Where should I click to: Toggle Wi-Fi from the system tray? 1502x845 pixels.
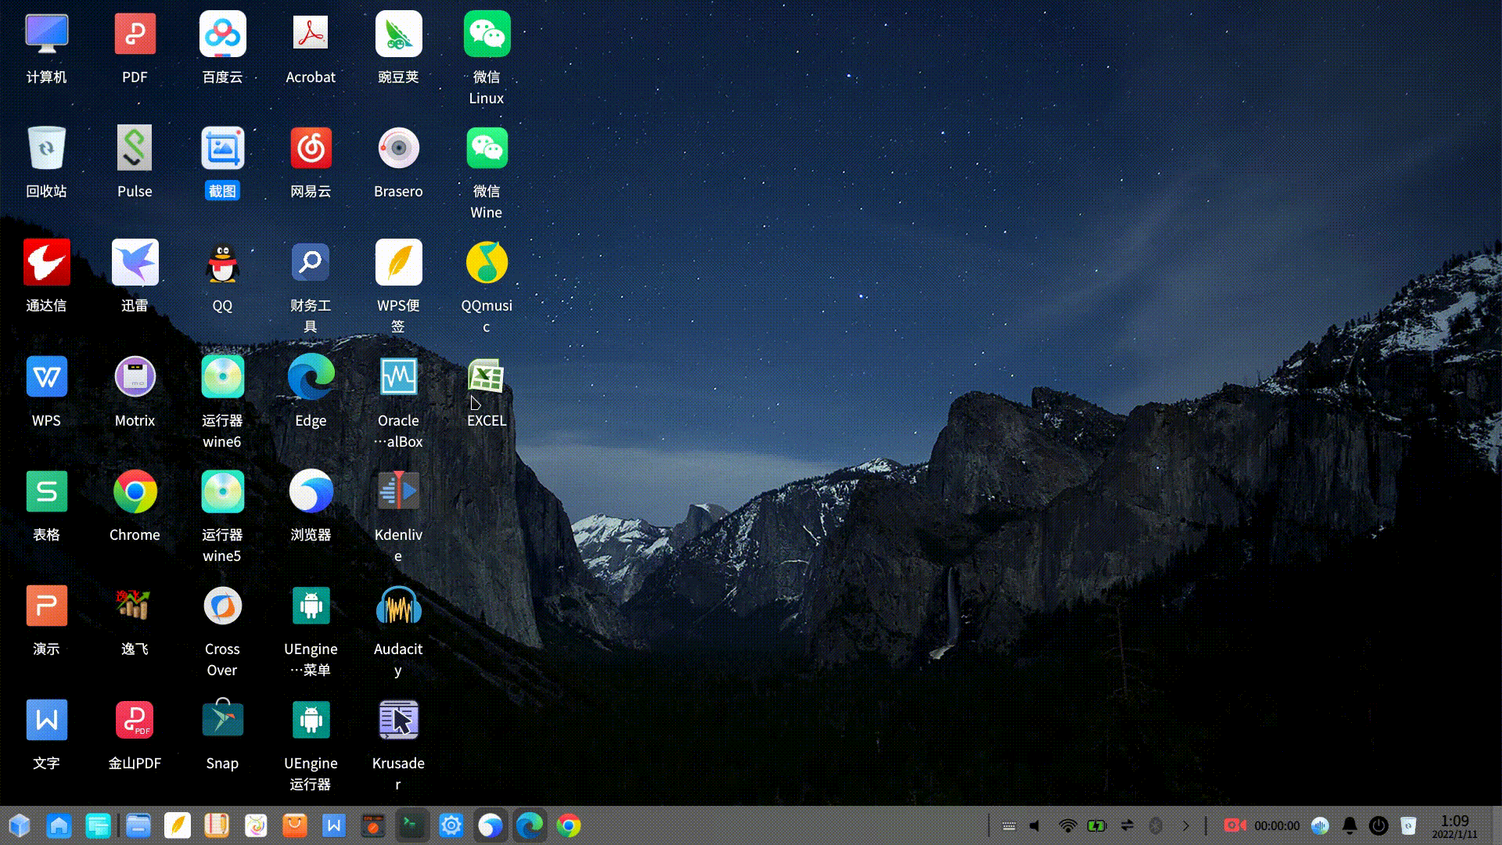point(1067,825)
